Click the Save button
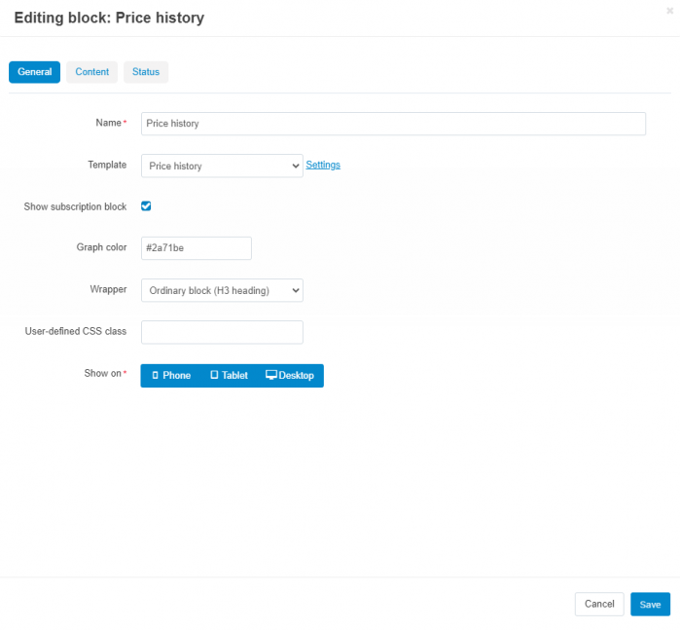The image size is (681, 630). point(650,605)
